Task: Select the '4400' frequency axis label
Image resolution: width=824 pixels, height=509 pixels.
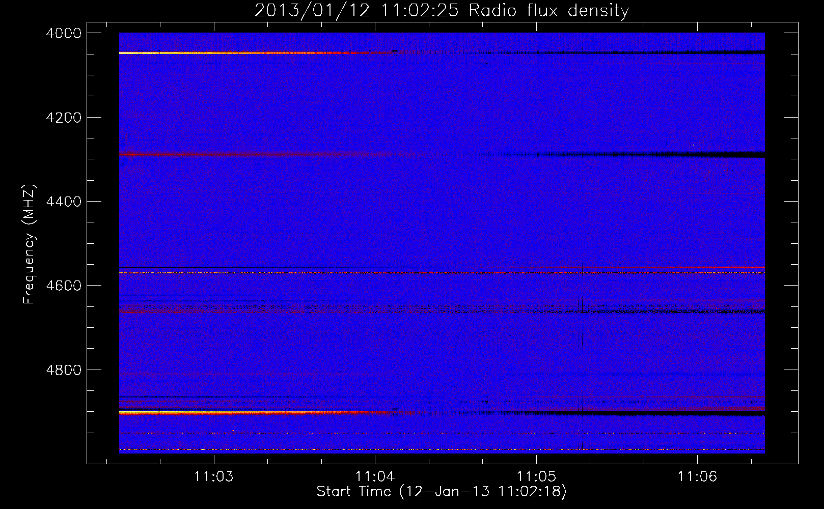Action: click(63, 202)
